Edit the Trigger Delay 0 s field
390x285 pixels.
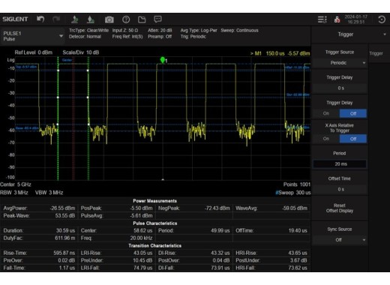pos(340,88)
